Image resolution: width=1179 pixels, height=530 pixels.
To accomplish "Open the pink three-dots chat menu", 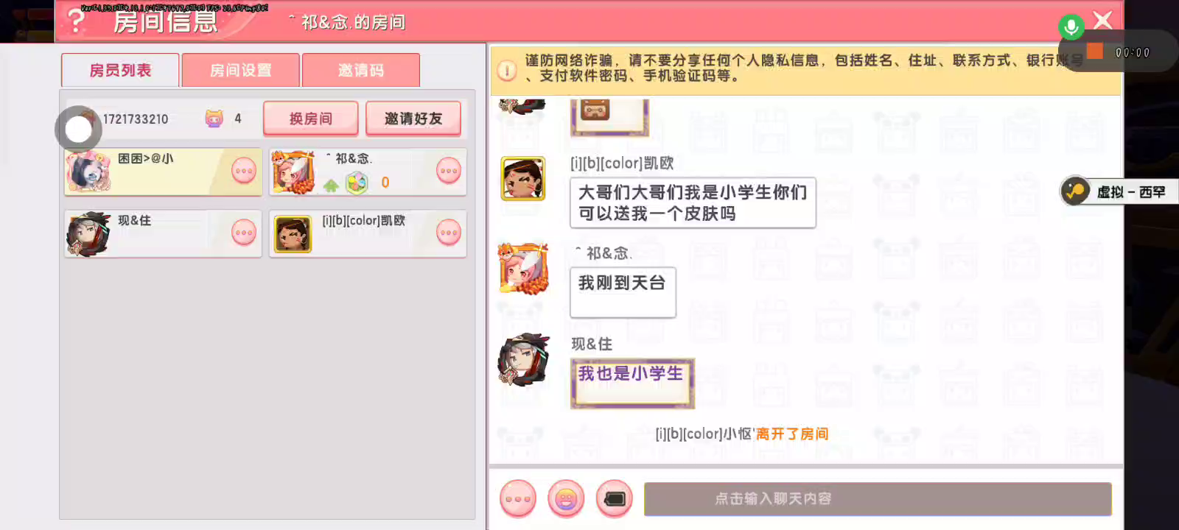I will click(518, 499).
